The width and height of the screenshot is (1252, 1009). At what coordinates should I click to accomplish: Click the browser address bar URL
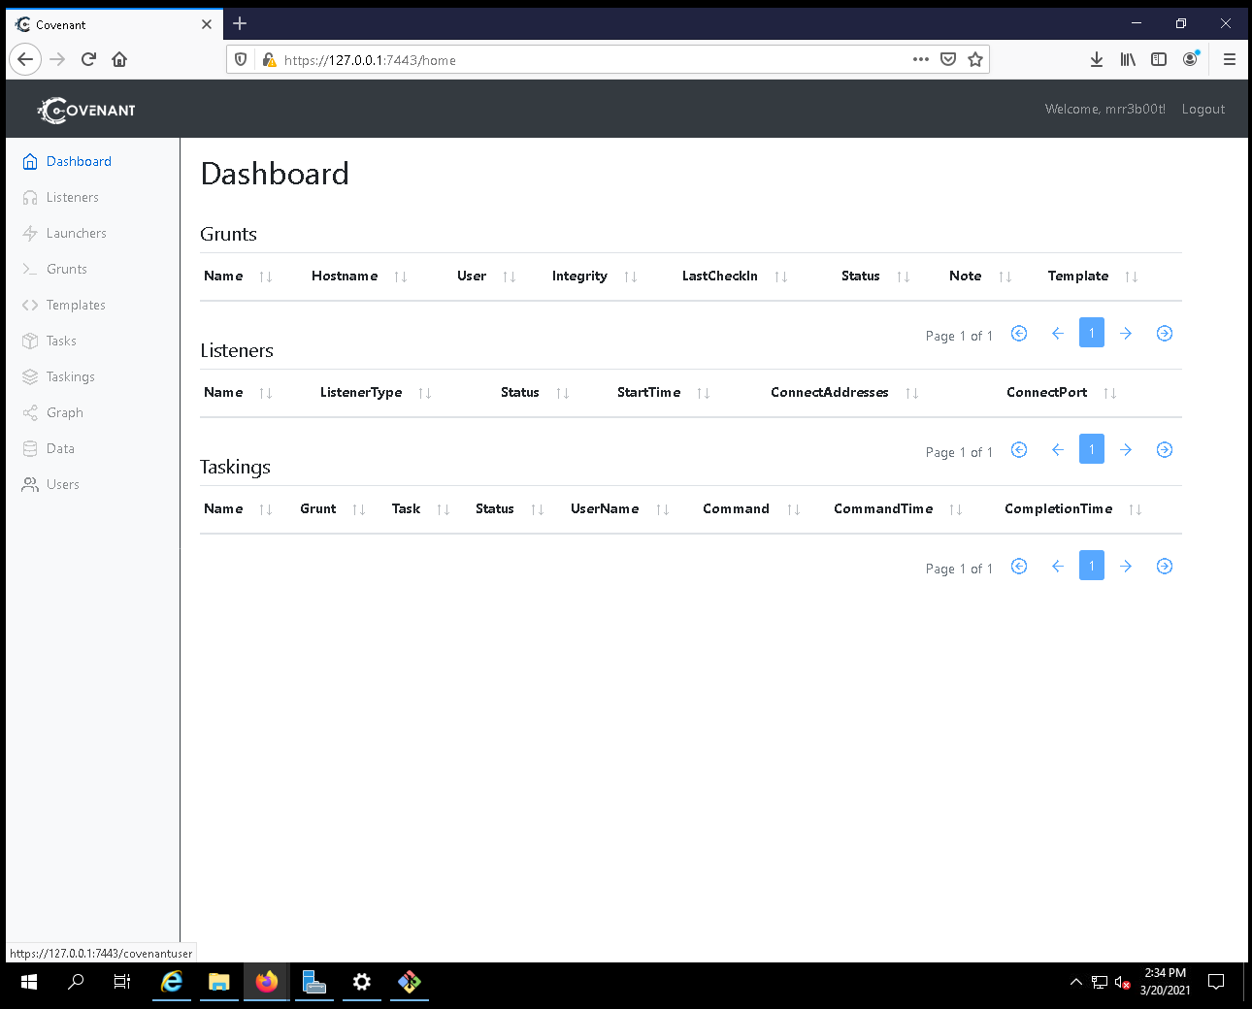(370, 60)
